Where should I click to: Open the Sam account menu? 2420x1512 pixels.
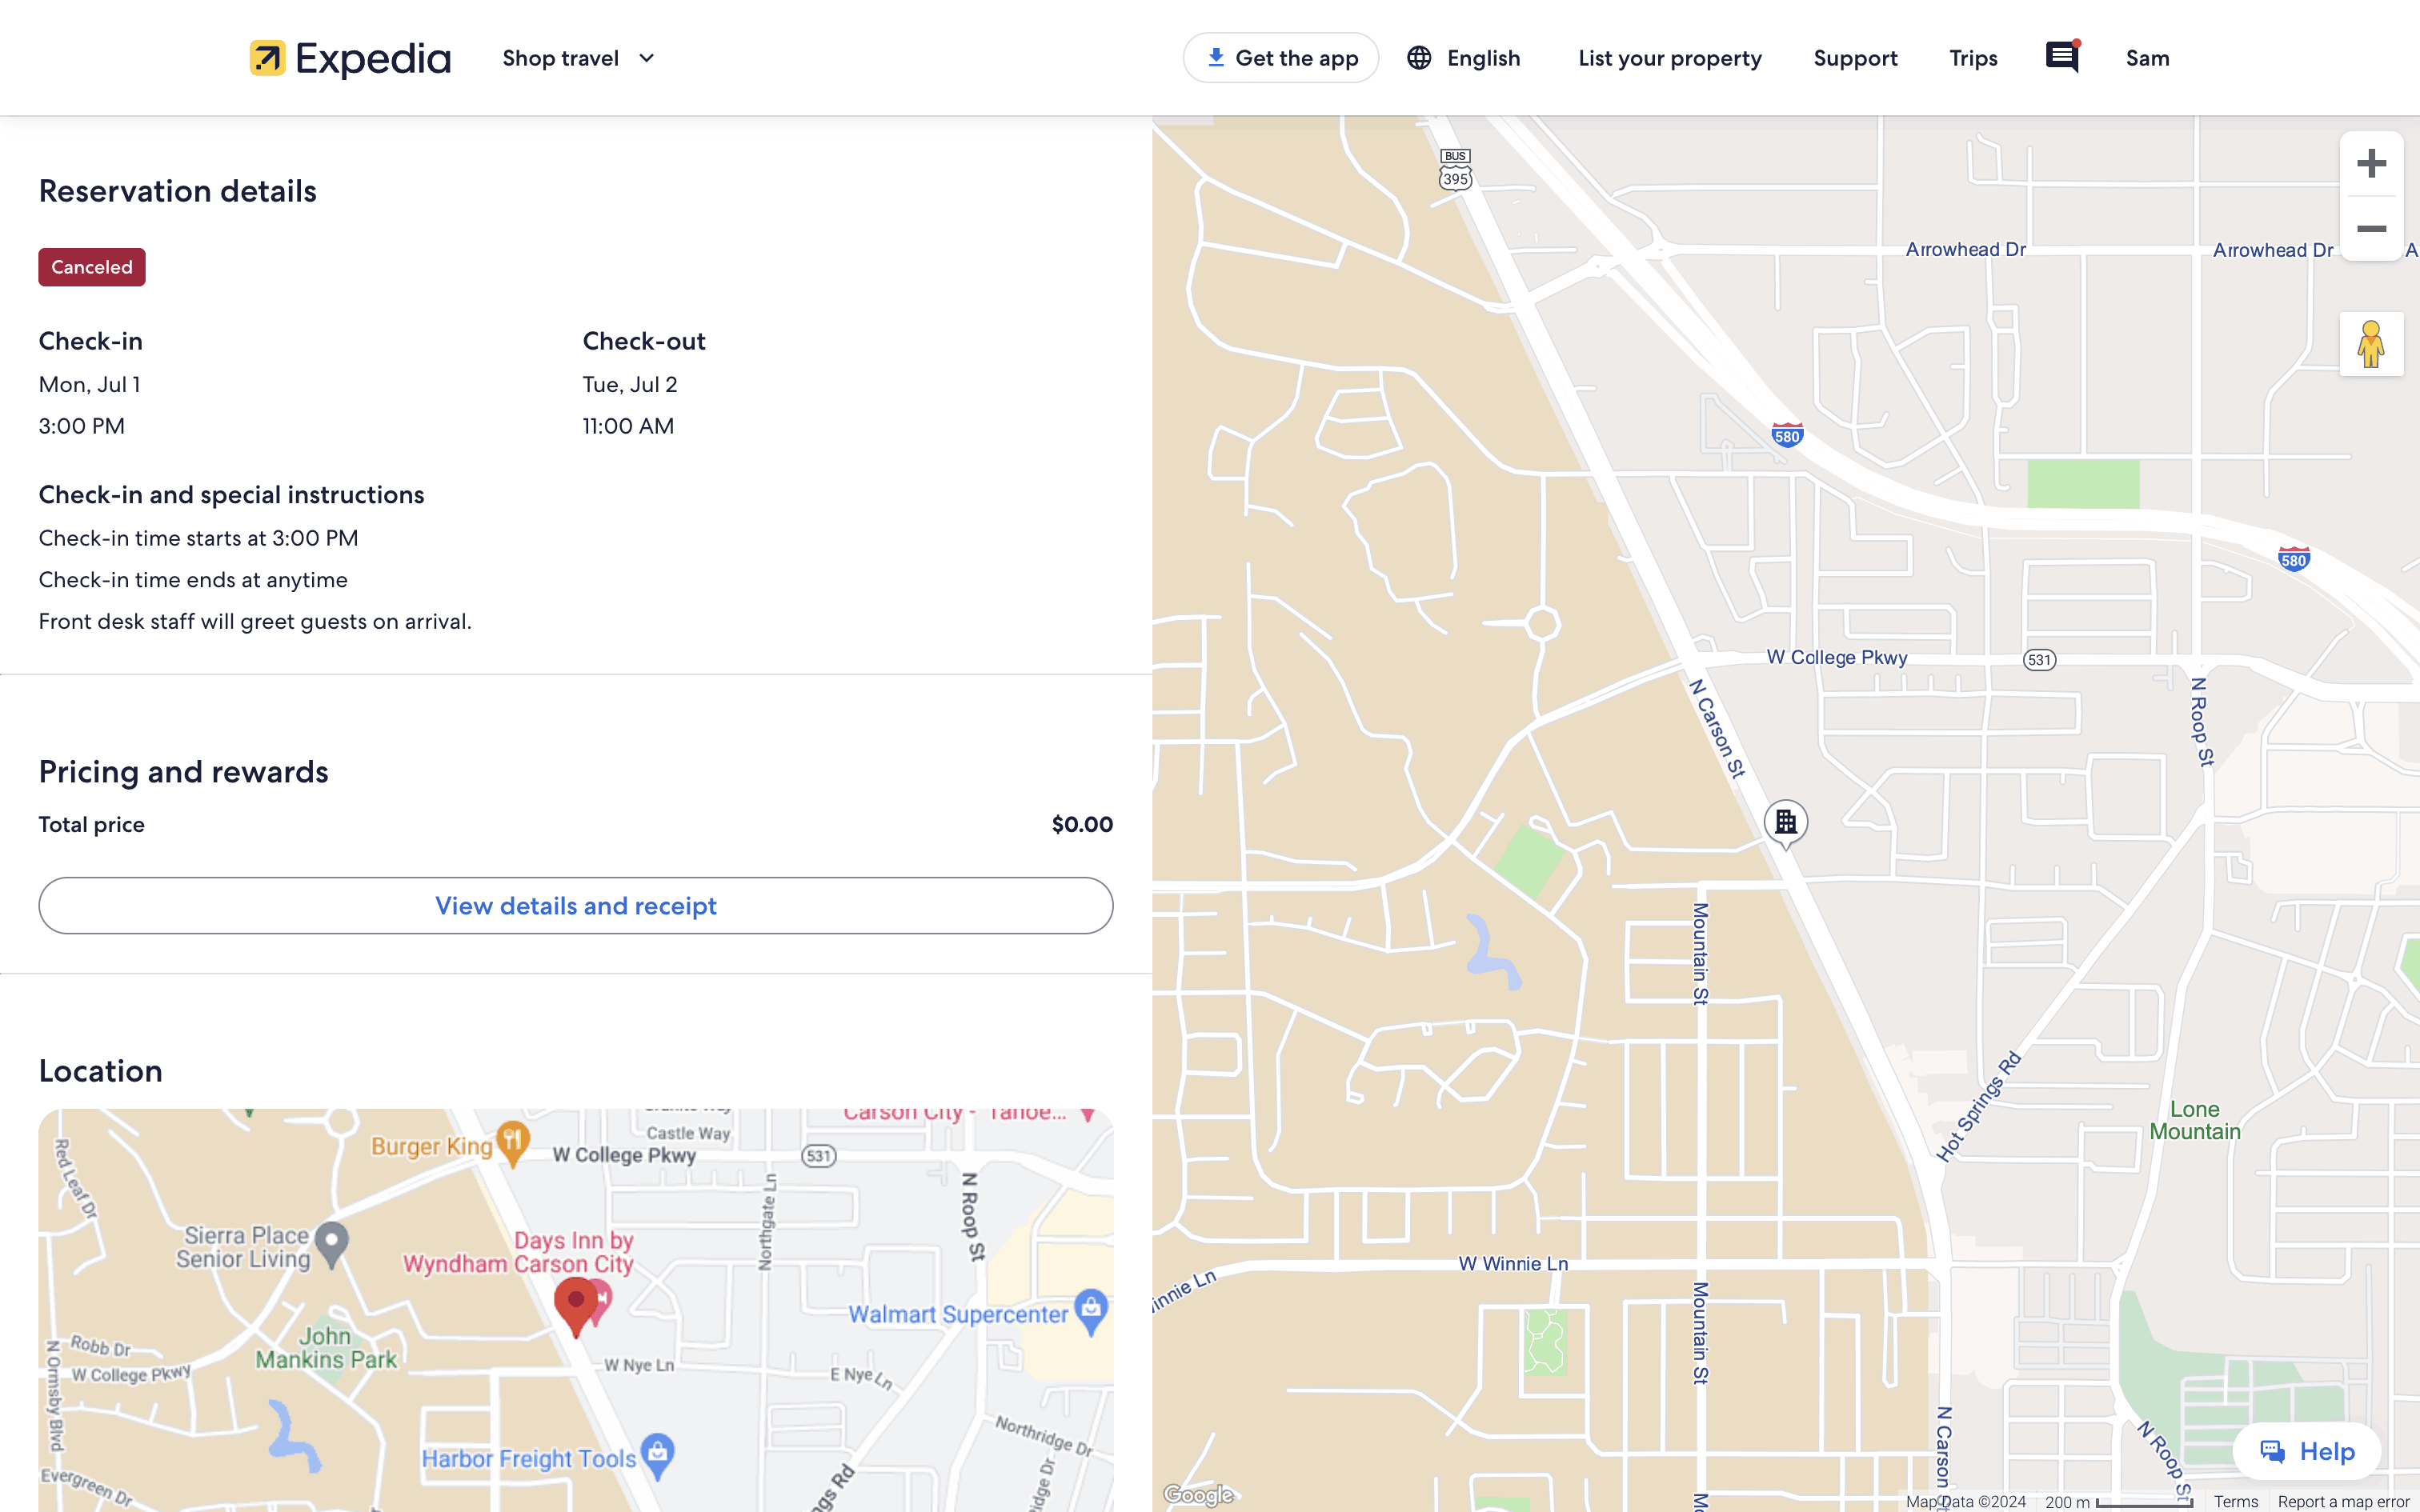(x=2147, y=58)
